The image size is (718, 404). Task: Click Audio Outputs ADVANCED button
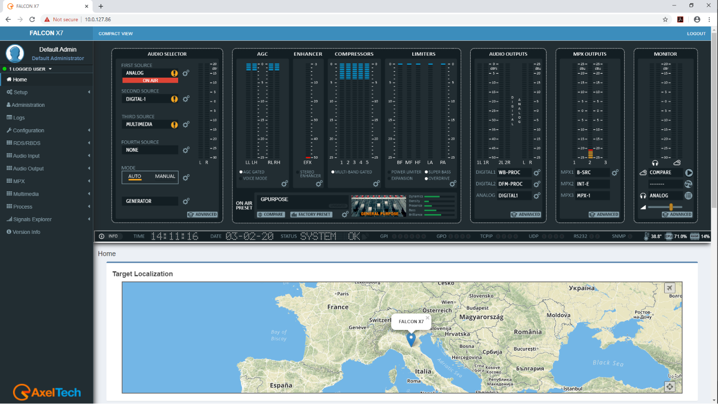[x=526, y=215]
